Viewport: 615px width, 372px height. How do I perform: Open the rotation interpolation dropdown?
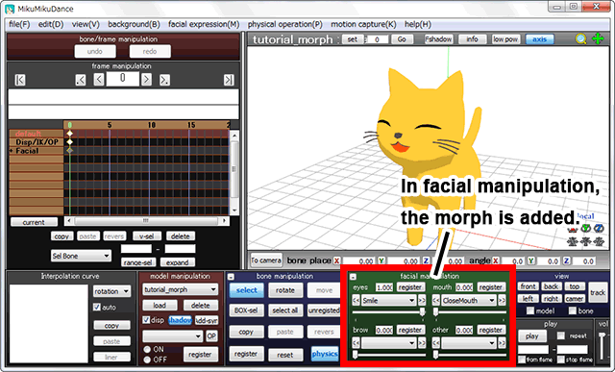click(111, 291)
